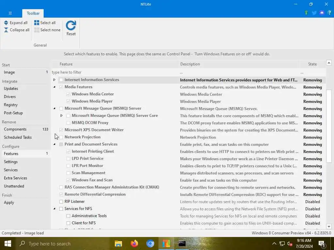Open the notification center icon
This screenshot has width=334, height=250.
pos(322,244)
